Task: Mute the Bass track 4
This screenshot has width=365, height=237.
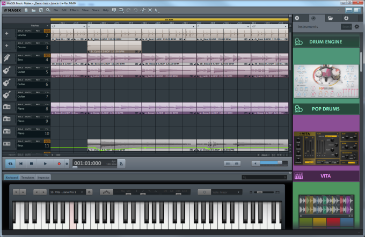Action: pos(28,55)
